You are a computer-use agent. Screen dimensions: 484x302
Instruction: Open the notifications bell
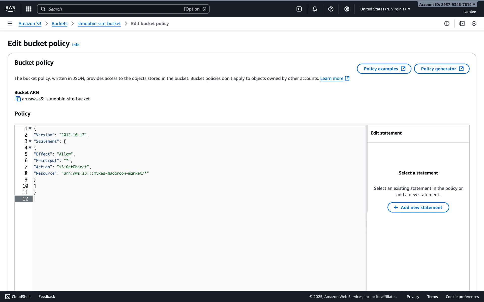[315, 9]
